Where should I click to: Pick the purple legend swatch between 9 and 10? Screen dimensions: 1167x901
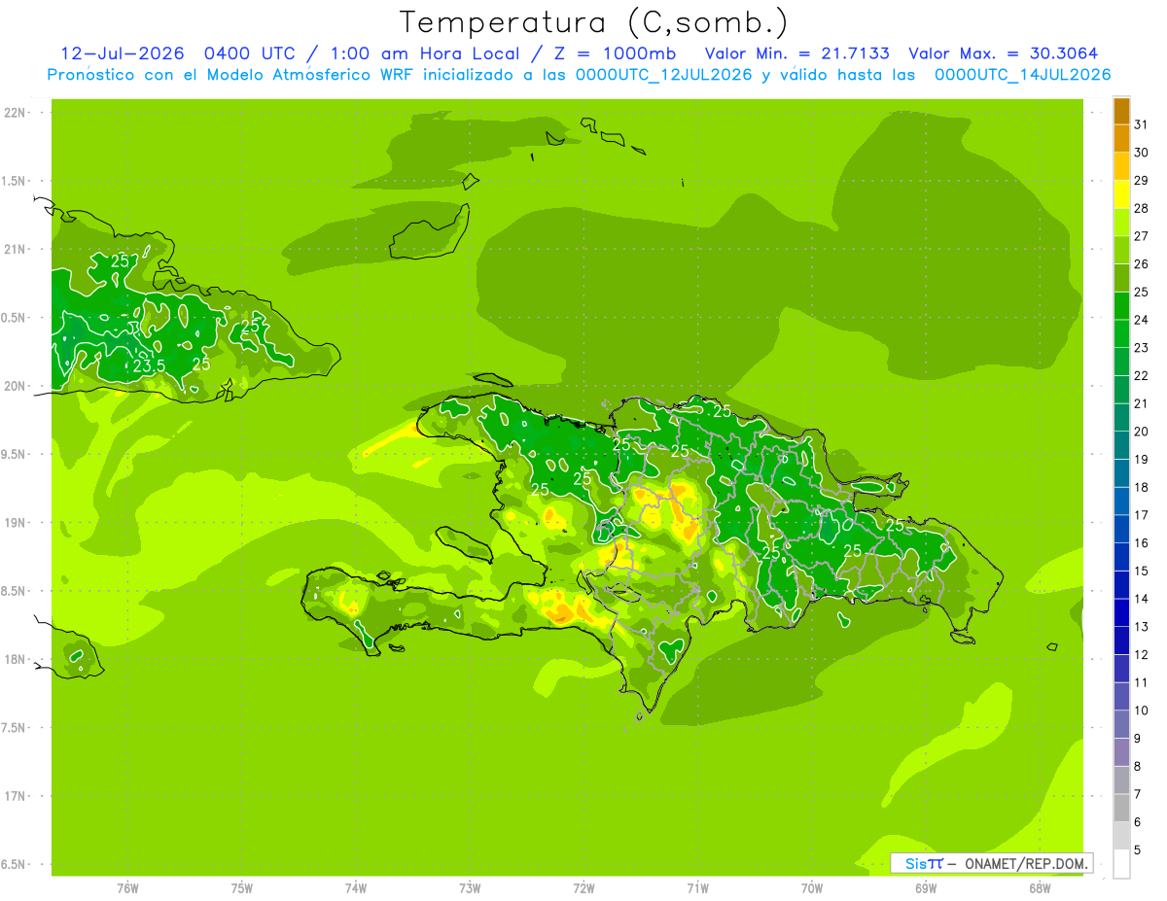pyautogui.click(x=1121, y=724)
